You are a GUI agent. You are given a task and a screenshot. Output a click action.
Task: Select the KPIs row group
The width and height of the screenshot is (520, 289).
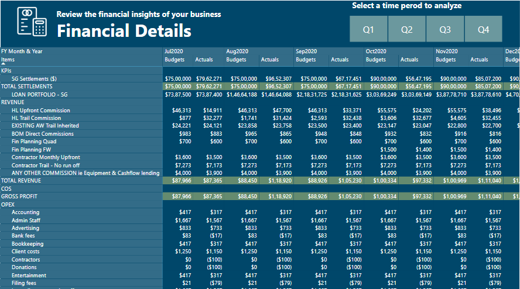(6, 71)
